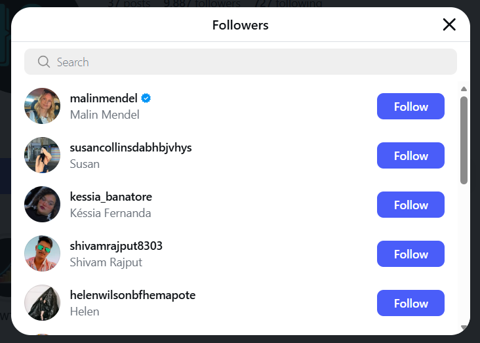Open susancollinsdabhbjvhys profile picture
Screen dimensions: 480x343
pyautogui.click(x=42, y=155)
